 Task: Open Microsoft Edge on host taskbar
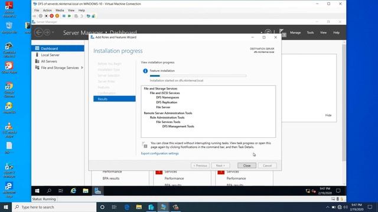pos(127,207)
